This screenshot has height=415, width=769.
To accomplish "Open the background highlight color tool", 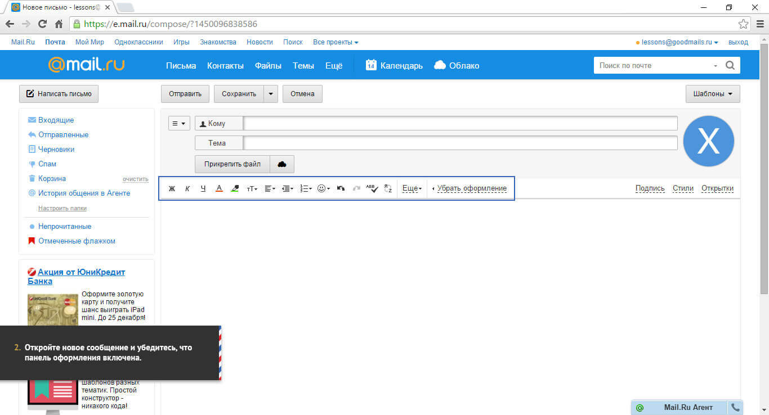I will click(235, 189).
